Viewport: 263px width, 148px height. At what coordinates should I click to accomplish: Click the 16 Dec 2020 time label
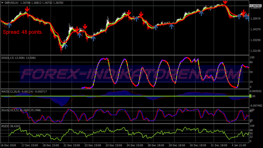(x=8, y=145)
